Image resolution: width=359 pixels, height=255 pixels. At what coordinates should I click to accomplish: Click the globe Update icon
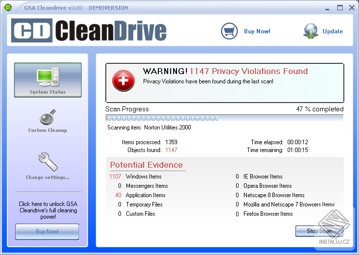pos(311,31)
